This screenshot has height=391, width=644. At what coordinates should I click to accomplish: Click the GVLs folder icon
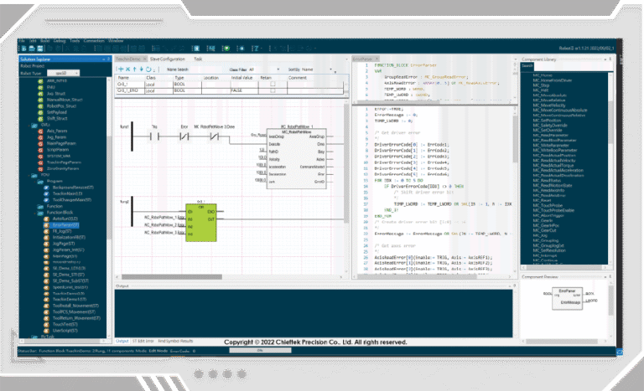pos(34,125)
